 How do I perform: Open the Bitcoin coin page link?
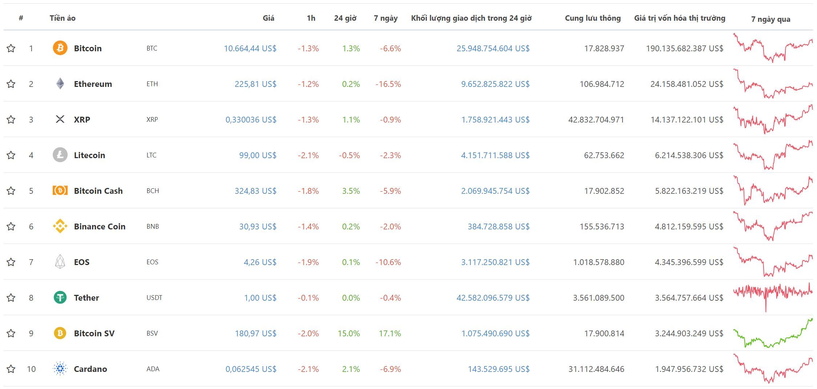[x=88, y=48]
